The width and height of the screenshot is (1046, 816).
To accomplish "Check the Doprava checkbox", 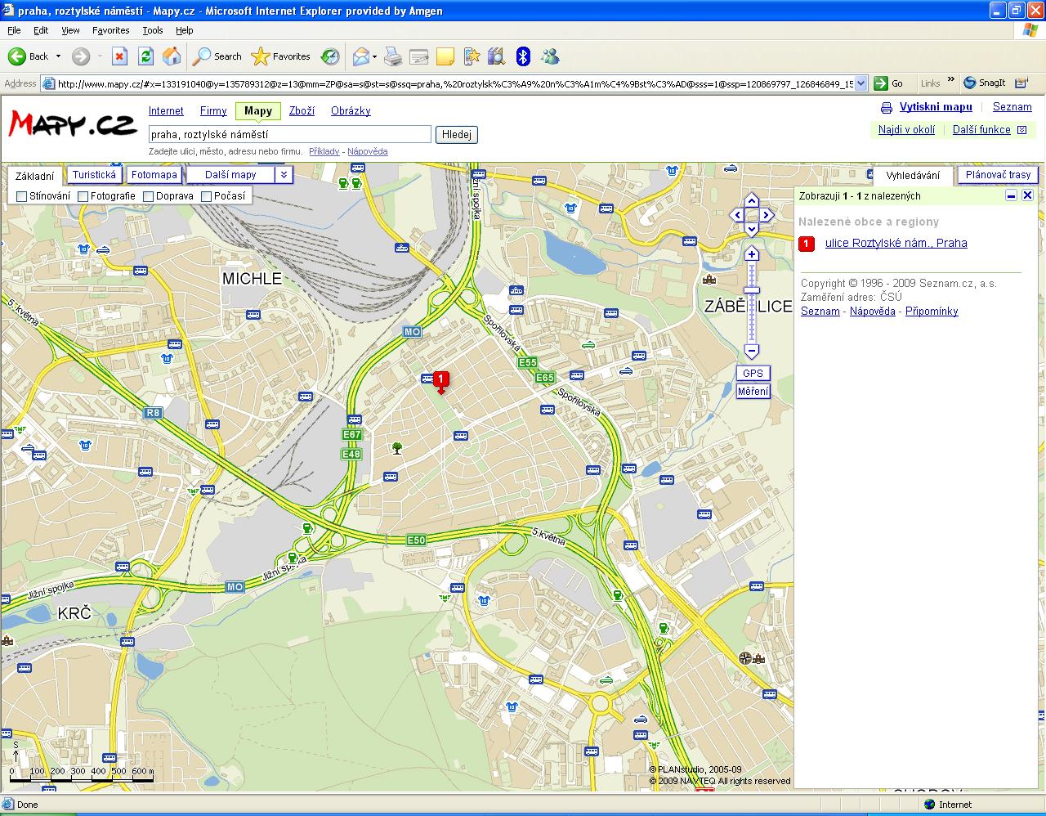I will coord(149,196).
